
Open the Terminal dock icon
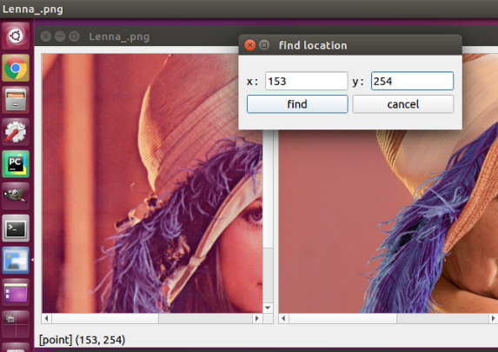pos(16,228)
